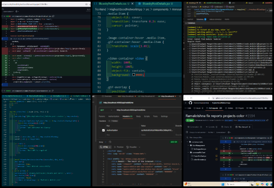Screen dimensions: 274x188
Task: Open GitHub Issues repo tab
Action: point(198,108)
